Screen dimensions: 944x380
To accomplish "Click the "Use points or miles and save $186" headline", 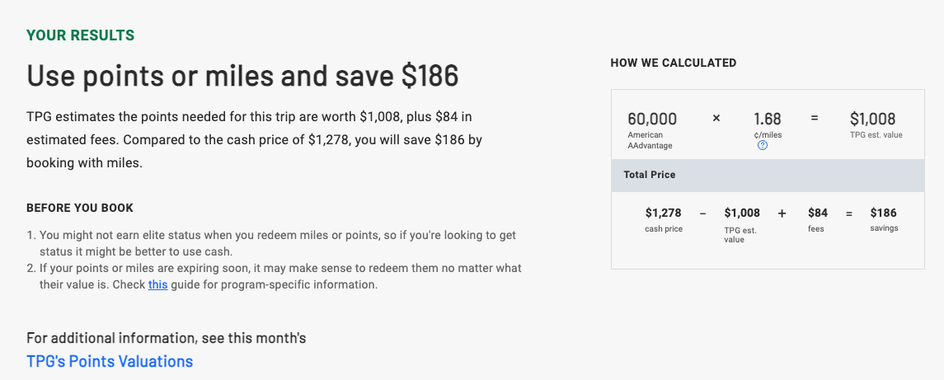I will [242, 77].
